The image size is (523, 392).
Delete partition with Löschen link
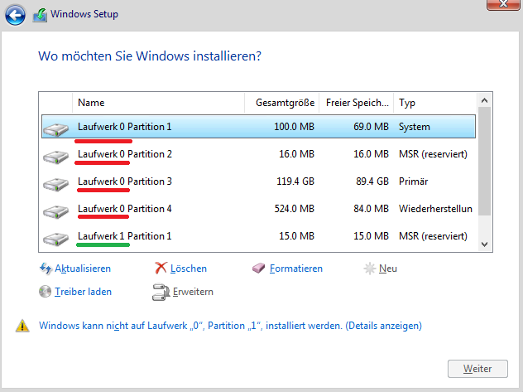click(x=189, y=269)
